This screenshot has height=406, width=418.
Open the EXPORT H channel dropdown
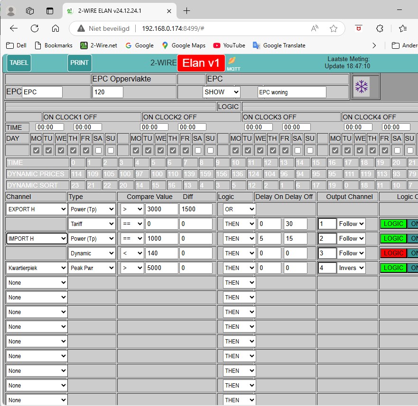point(37,209)
